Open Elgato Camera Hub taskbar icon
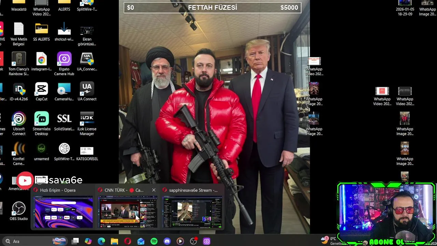 click(207, 241)
